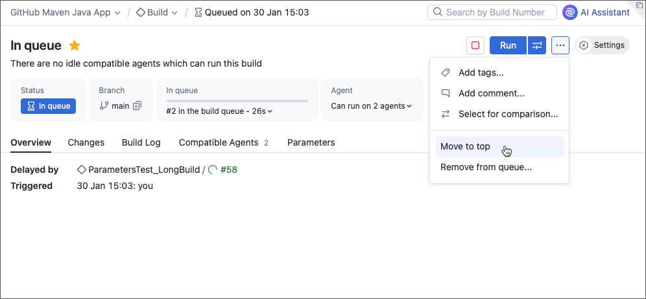
Task: Switch to the Build Log tab
Action: (141, 142)
